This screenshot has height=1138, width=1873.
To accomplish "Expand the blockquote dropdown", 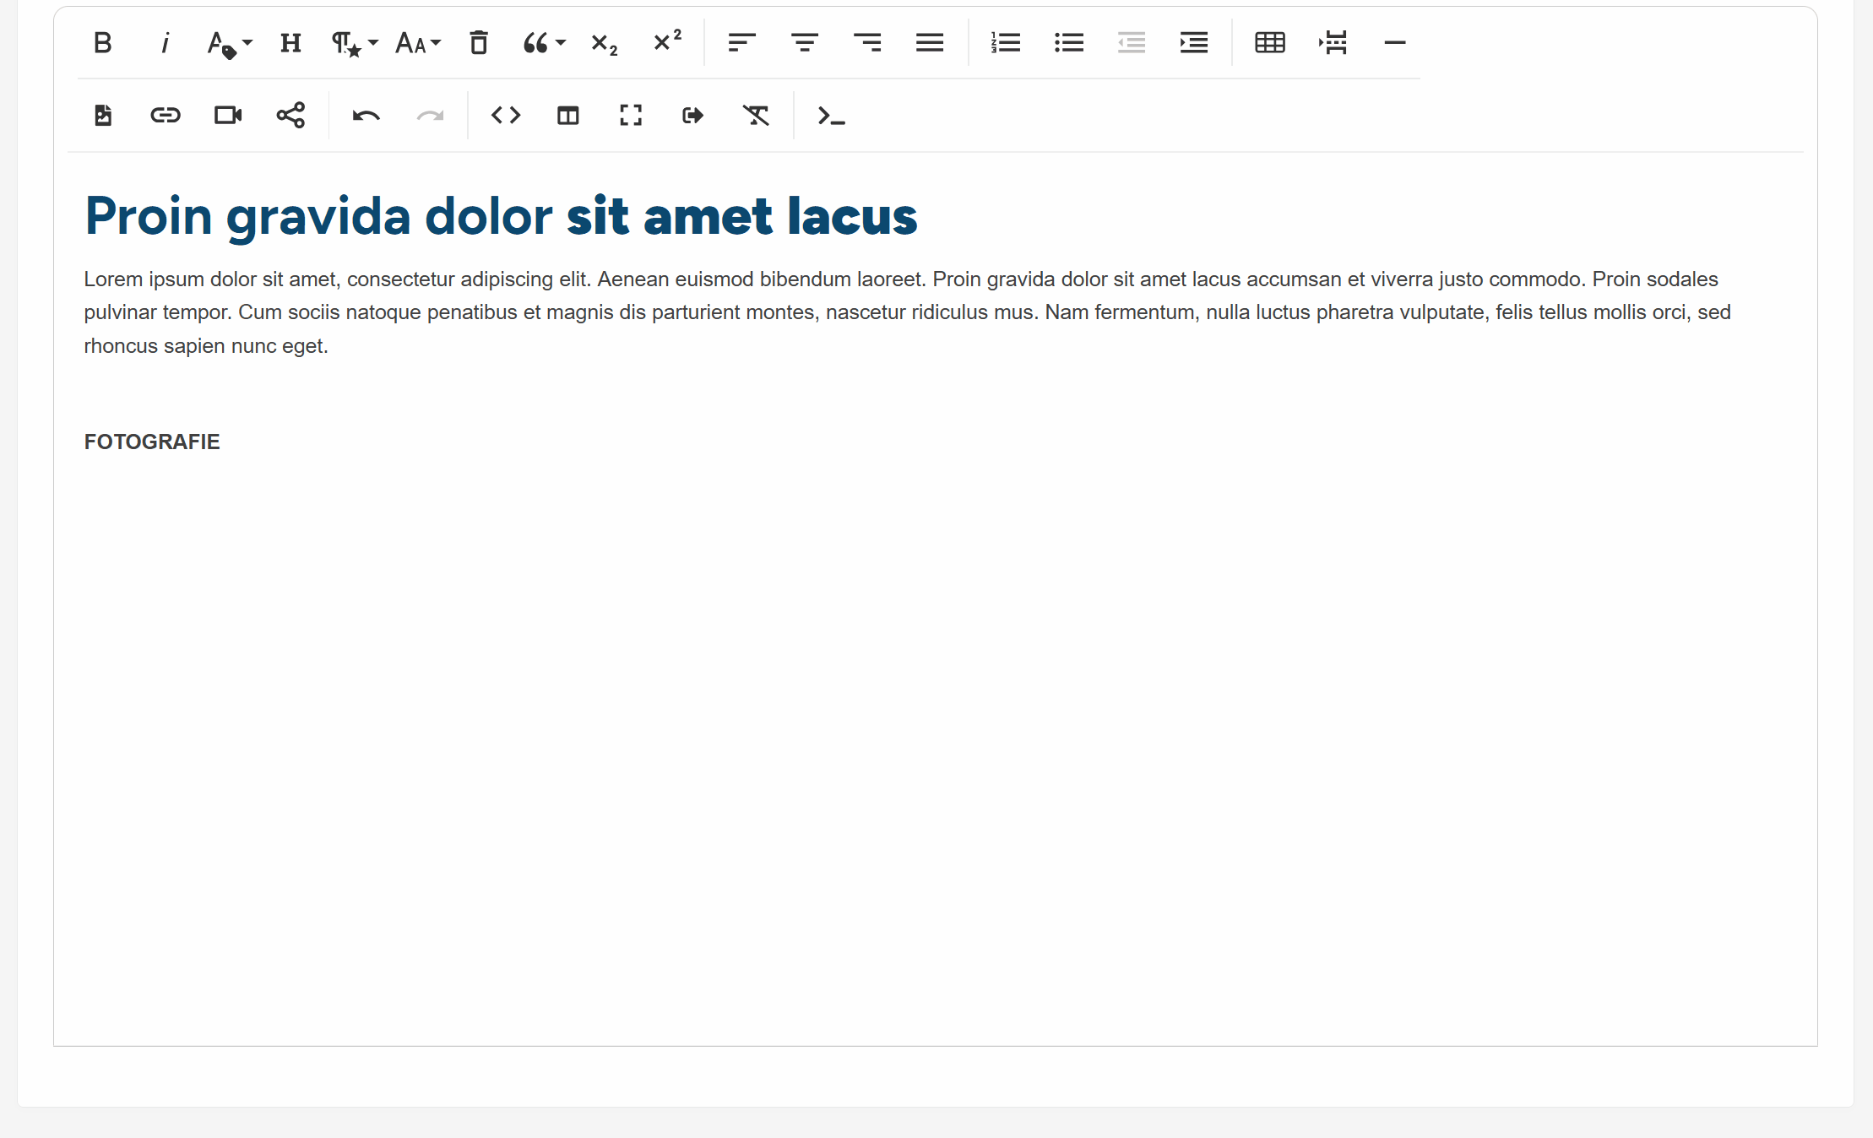I will pyautogui.click(x=544, y=43).
